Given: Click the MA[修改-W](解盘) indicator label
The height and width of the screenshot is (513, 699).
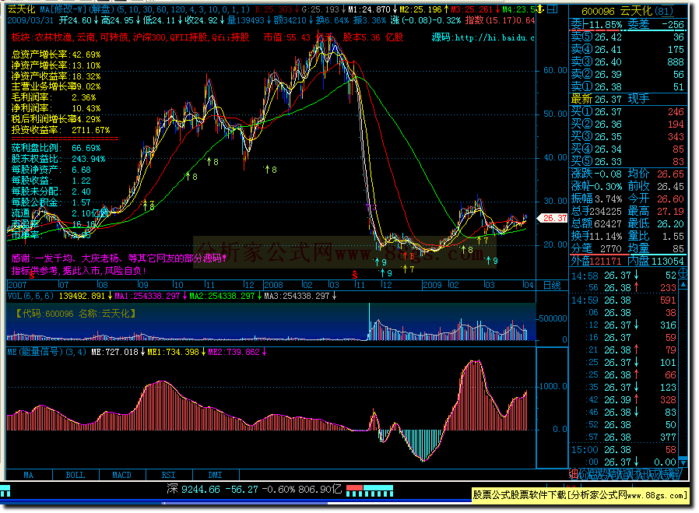Looking at the screenshot, I should pyautogui.click(x=78, y=9).
